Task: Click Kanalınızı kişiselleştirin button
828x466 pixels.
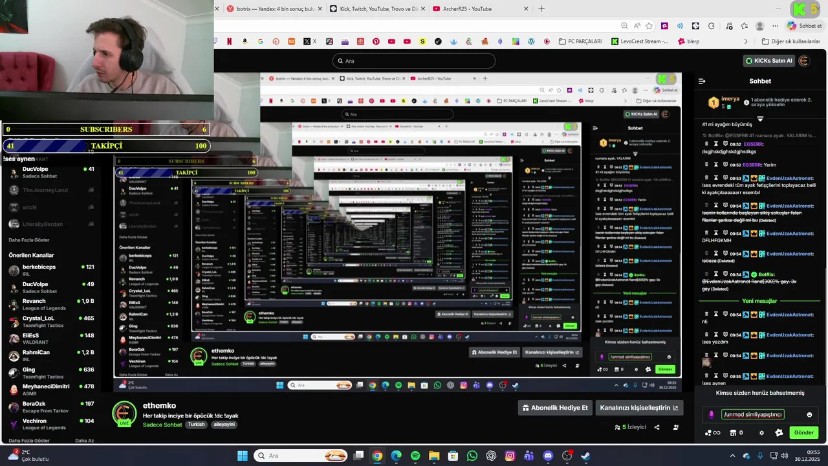Action: [639, 408]
